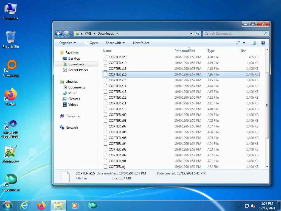Click the search magnifier icon
The image size is (281, 211).
point(266,34)
